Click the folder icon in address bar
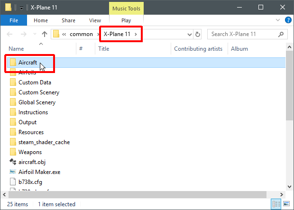 [56, 34]
